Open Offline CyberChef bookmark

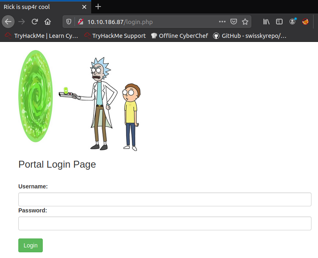(180, 36)
